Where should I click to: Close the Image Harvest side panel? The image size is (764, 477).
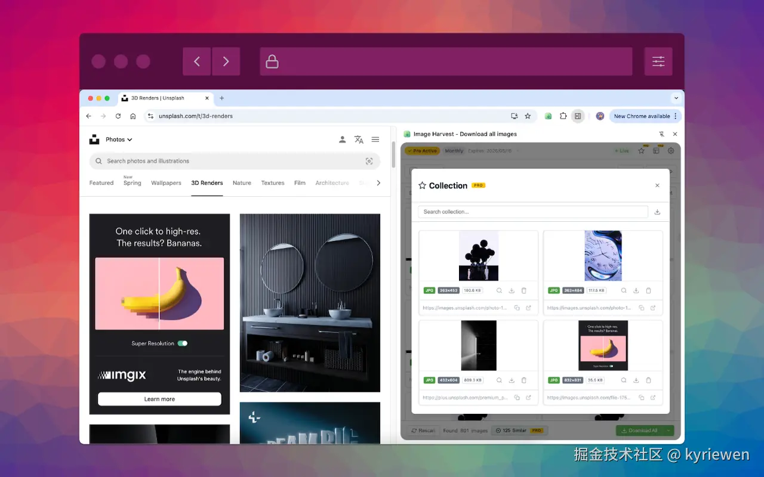pos(675,134)
